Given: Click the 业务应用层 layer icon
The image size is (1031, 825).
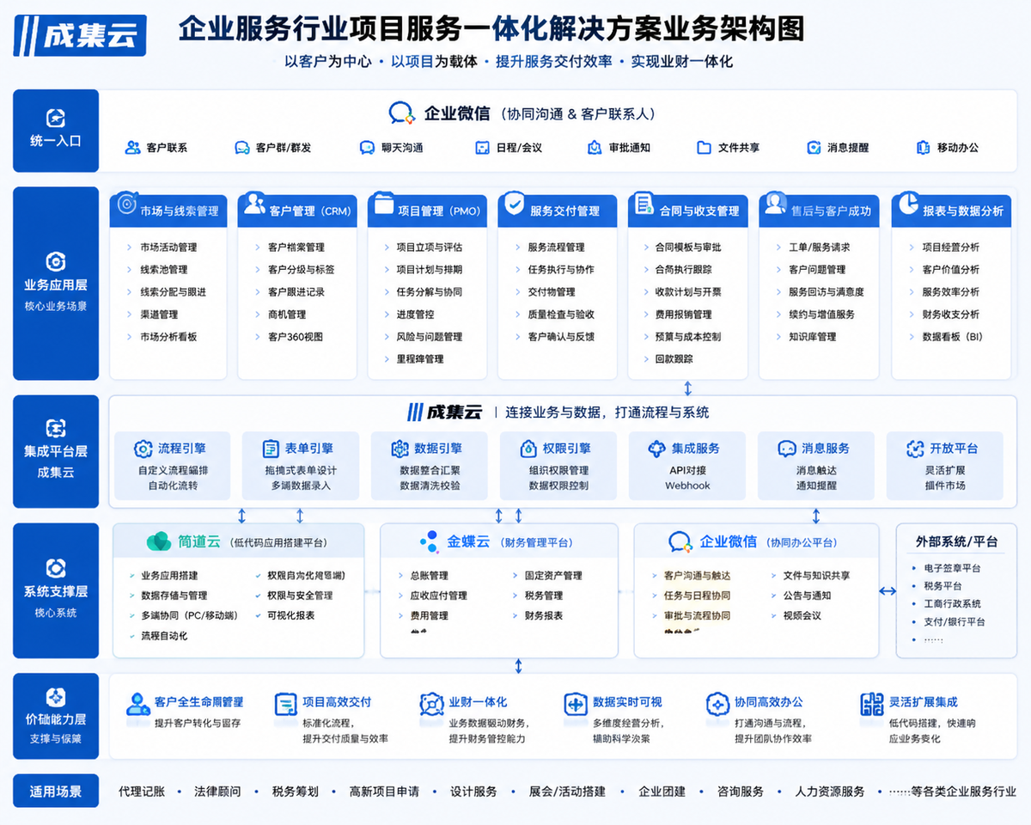Looking at the screenshot, I should (x=56, y=262).
